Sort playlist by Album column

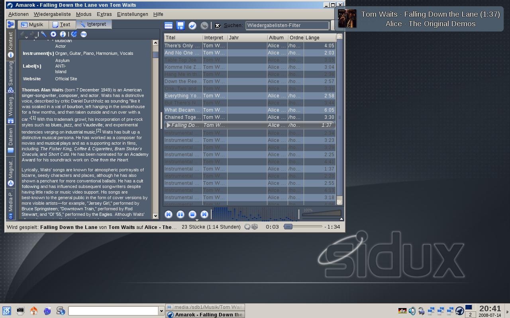[277, 38]
